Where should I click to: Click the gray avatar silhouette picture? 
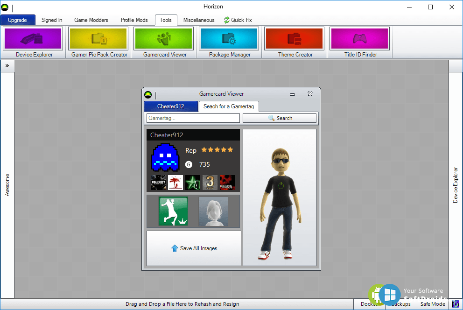(213, 211)
